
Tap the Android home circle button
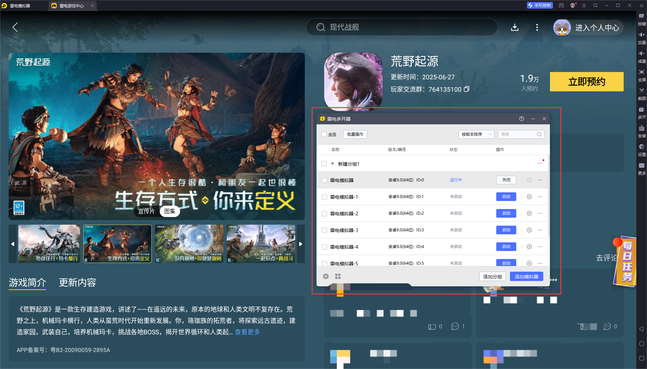click(641, 344)
